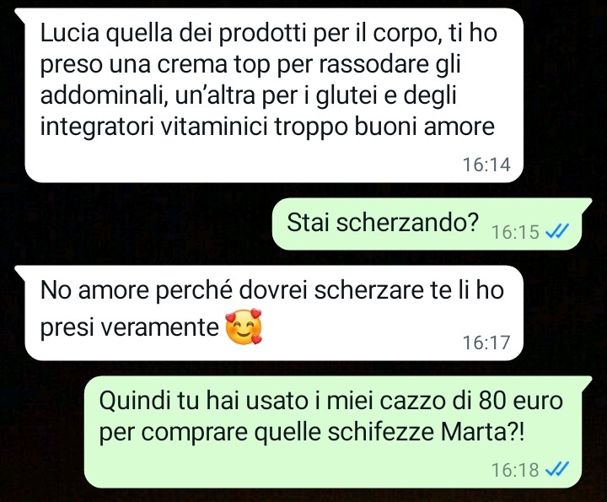Click the 16:15 timestamp
607x502 pixels.
(x=515, y=232)
